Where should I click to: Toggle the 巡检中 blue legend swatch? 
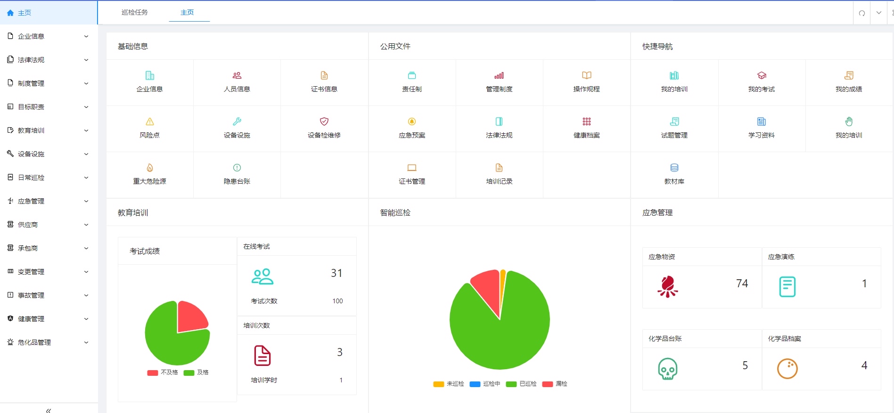coord(475,384)
